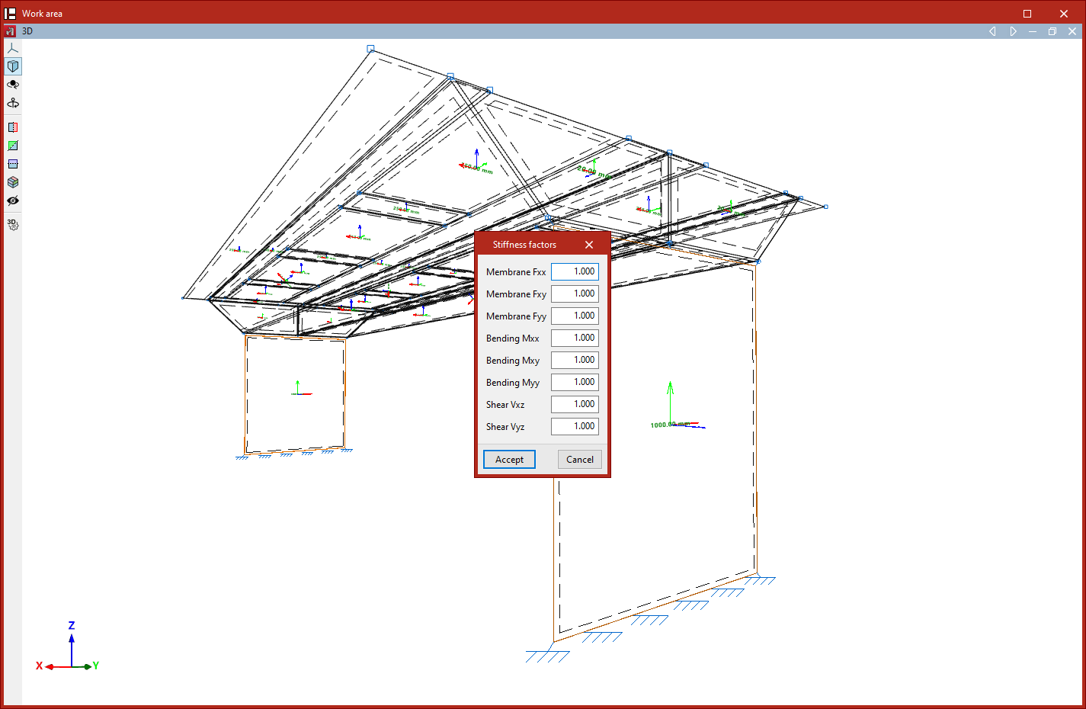Click the red X axis label of the triad
Screen dimensions: 1086x709
tap(39, 666)
